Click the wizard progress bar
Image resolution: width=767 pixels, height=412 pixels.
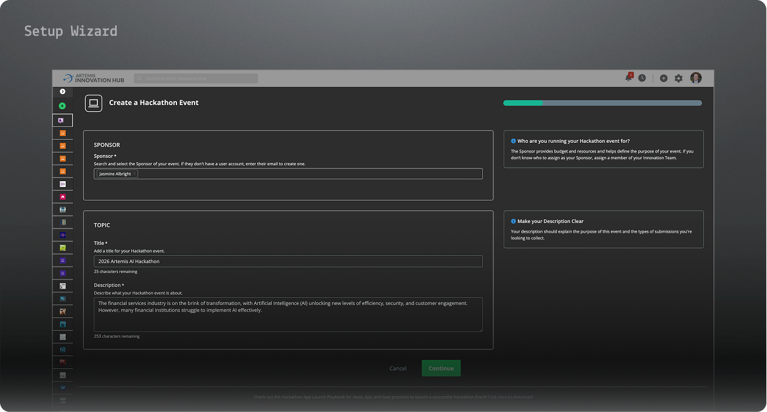[x=602, y=103]
